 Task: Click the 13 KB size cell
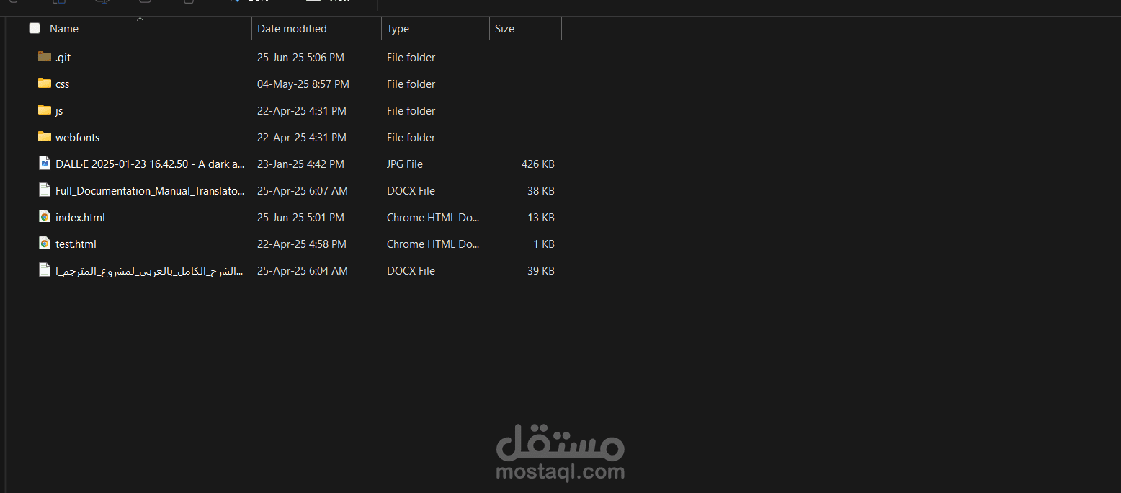pos(540,218)
